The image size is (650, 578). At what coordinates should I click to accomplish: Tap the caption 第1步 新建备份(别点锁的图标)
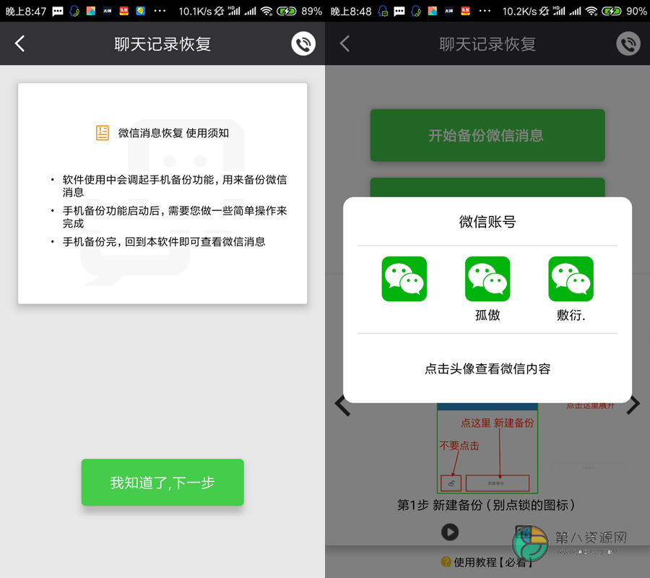coord(486,505)
